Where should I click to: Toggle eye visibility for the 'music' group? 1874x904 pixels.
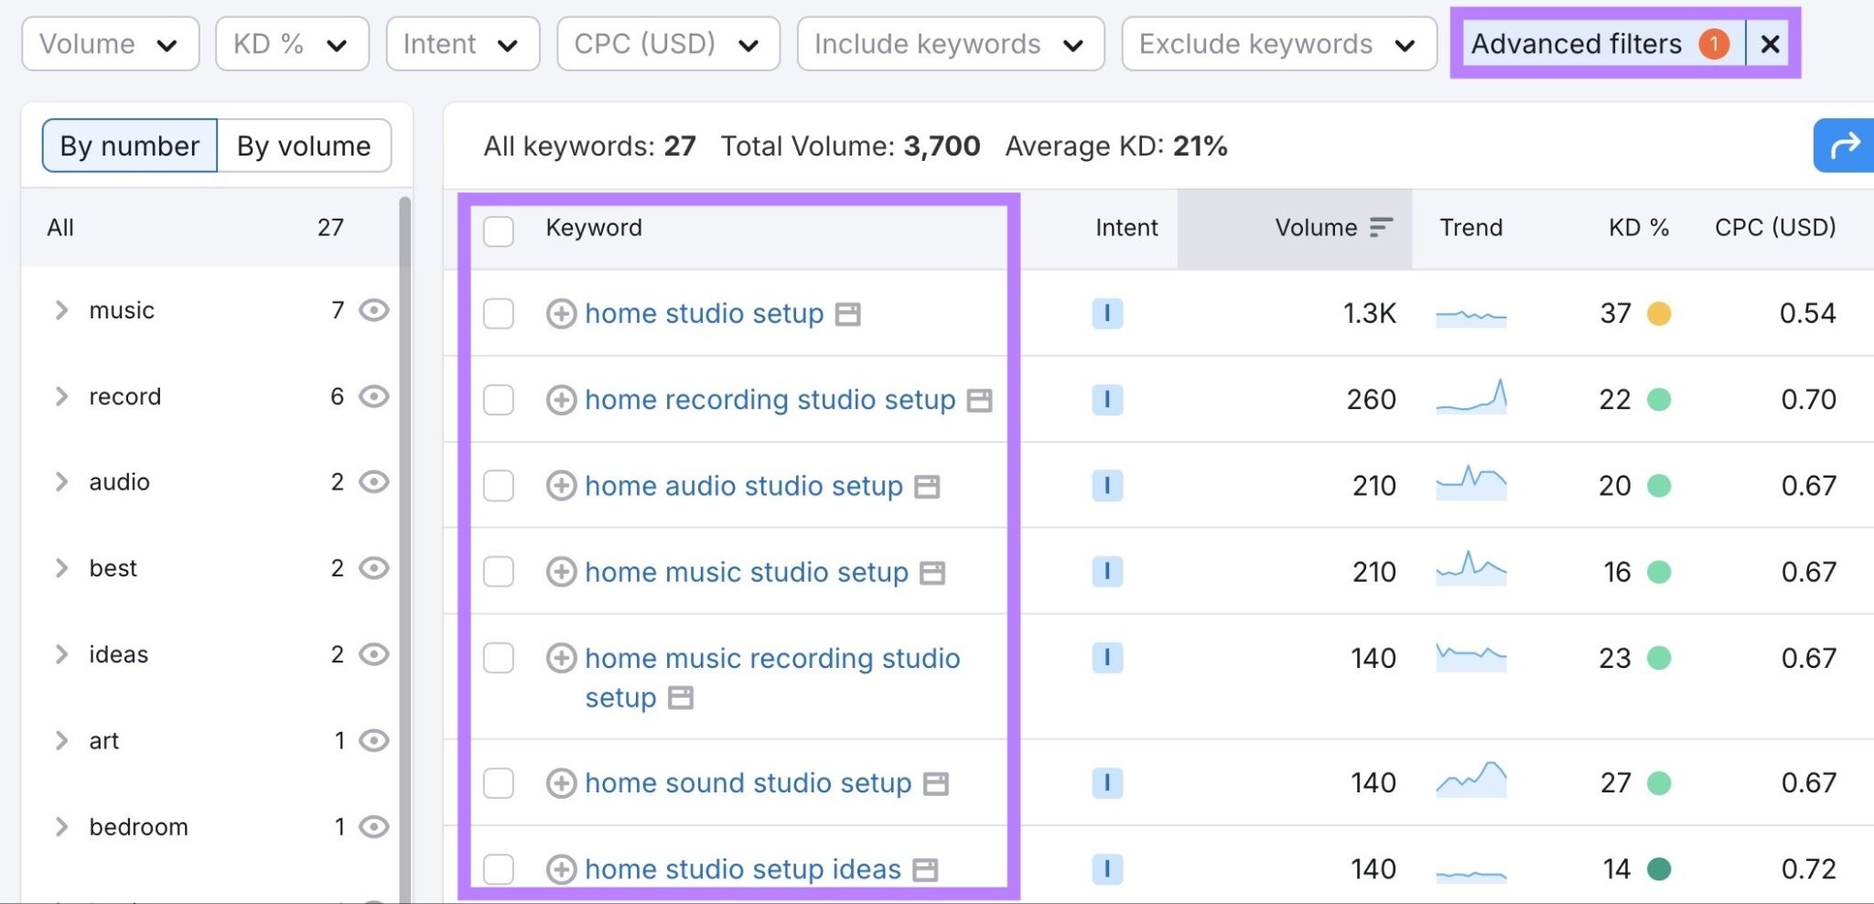[373, 311]
